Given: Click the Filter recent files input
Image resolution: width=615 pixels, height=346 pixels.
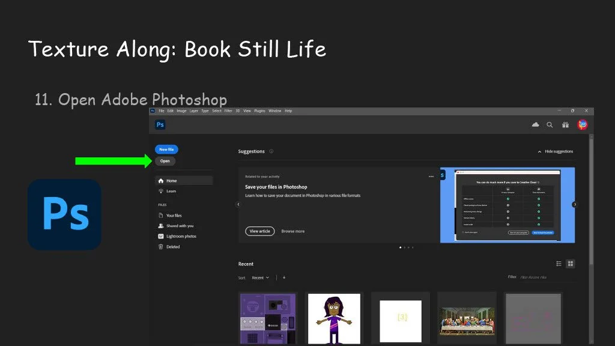Looking at the screenshot, I should tap(547, 278).
